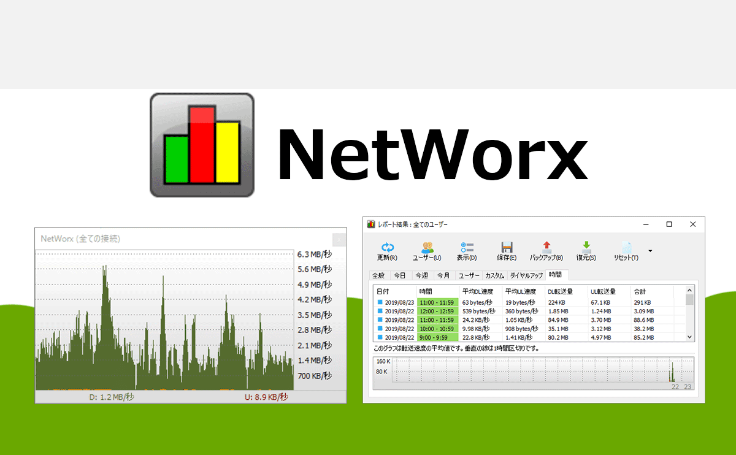Screen dimensions: 736x455
Task: Click the D: 1.2 MB/秒 download readout
Action: (111, 397)
